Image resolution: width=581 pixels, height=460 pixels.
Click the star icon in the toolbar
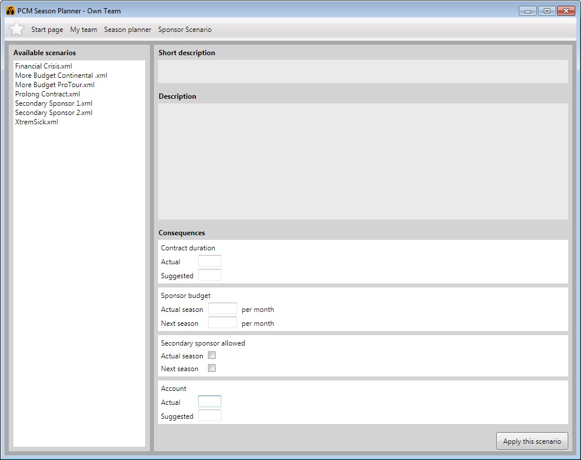16,29
